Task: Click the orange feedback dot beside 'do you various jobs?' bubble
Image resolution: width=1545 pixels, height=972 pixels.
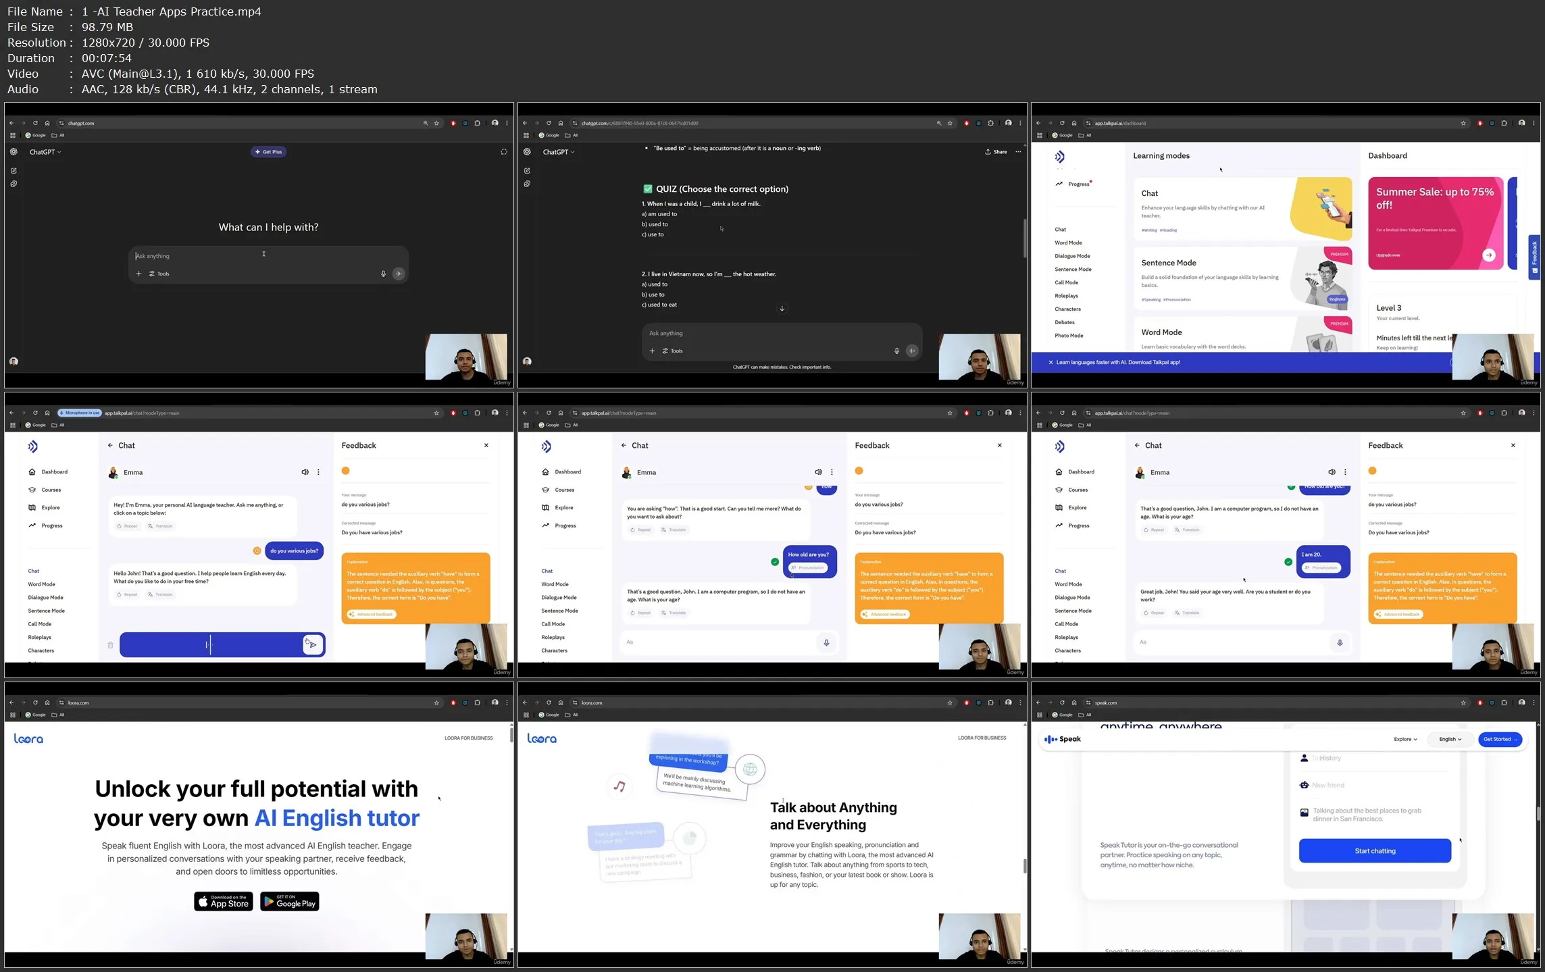Action: (x=257, y=551)
